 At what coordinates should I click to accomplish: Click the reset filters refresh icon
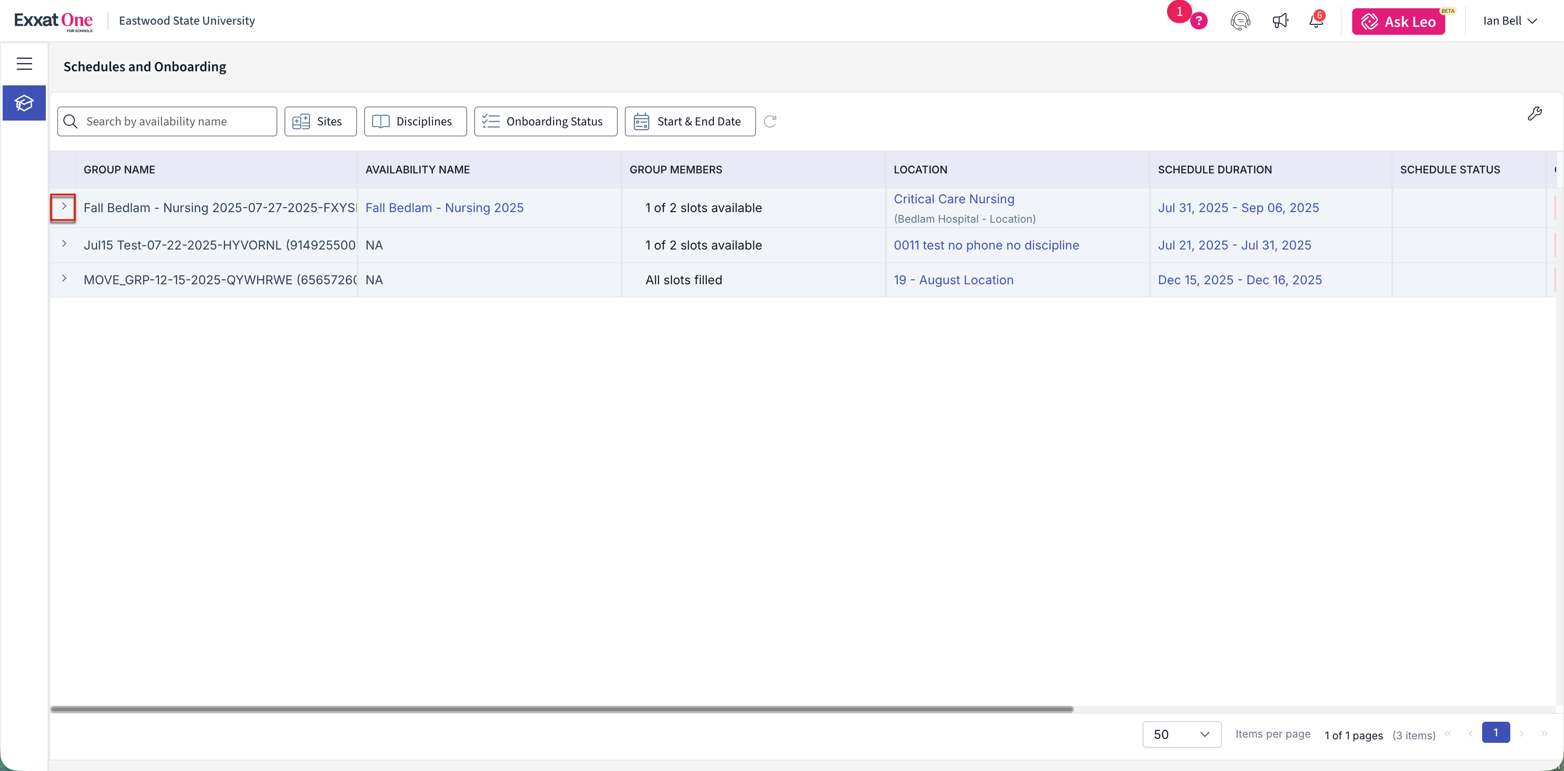click(770, 121)
